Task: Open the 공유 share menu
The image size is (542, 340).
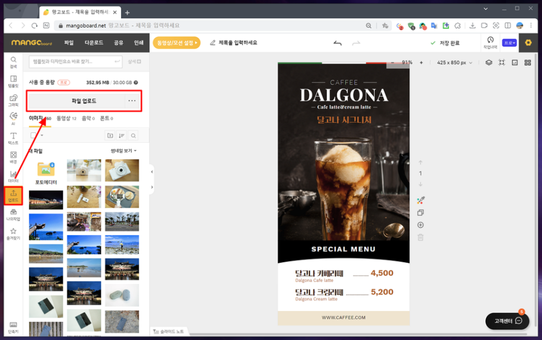Action: coord(118,43)
